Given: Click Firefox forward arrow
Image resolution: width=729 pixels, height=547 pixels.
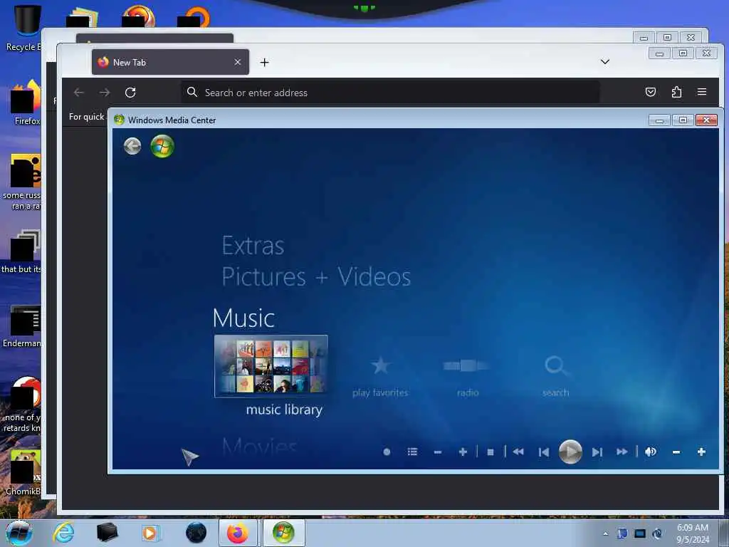Looking at the screenshot, I should 105,93.
